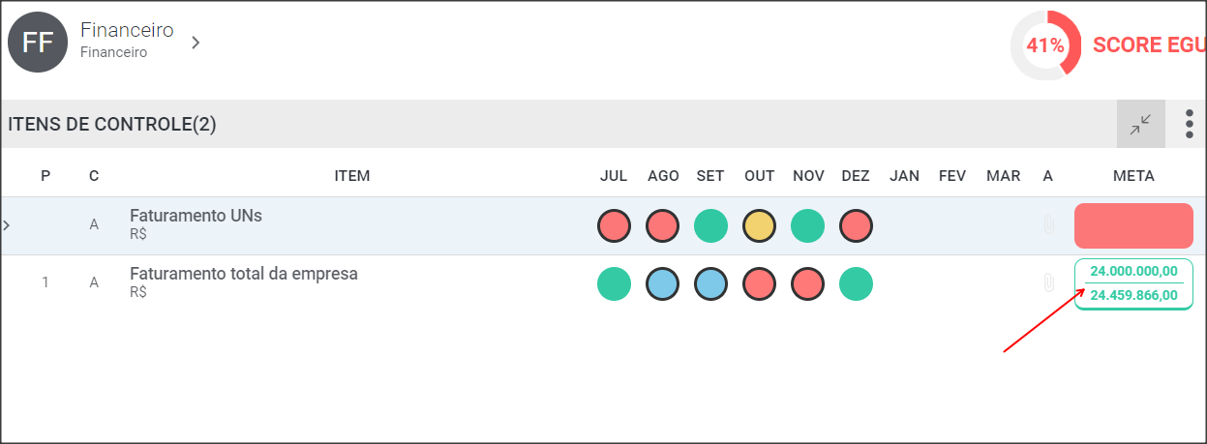This screenshot has height=444, width=1207.
Task: Click the collapse arrows icon in header
Action: (1141, 124)
